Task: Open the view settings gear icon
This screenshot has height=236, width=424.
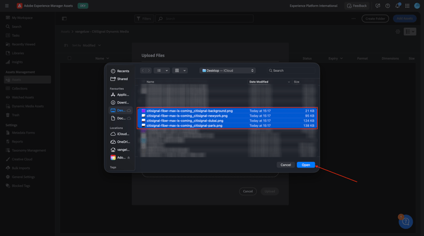Action: tap(398, 32)
